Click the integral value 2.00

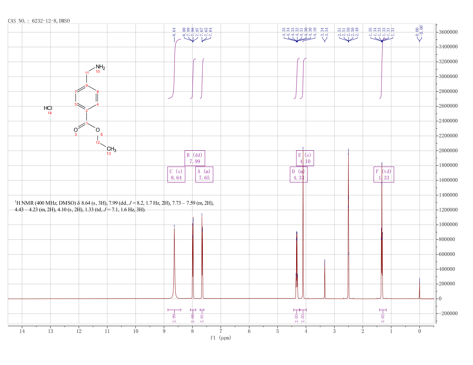[x=193, y=318]
